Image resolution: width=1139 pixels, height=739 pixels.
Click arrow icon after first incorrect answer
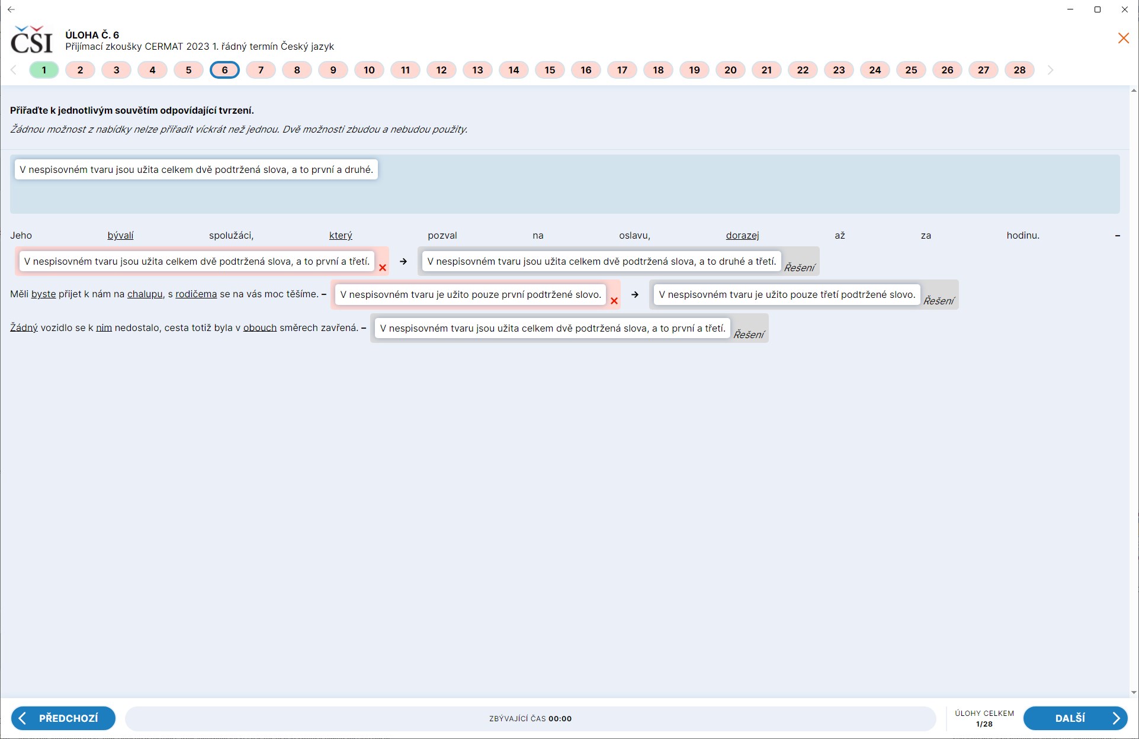click(x=403, y=261)
